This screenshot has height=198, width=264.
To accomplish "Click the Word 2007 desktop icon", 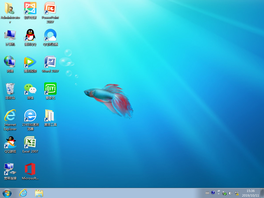I will pyautogui.click(x=50, y=62).
